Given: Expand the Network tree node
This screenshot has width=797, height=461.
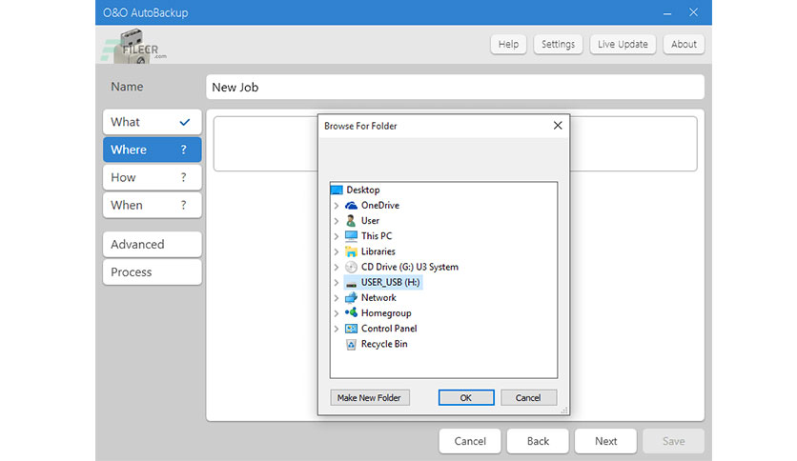Looking at the screenshot, I should point(336,298).
